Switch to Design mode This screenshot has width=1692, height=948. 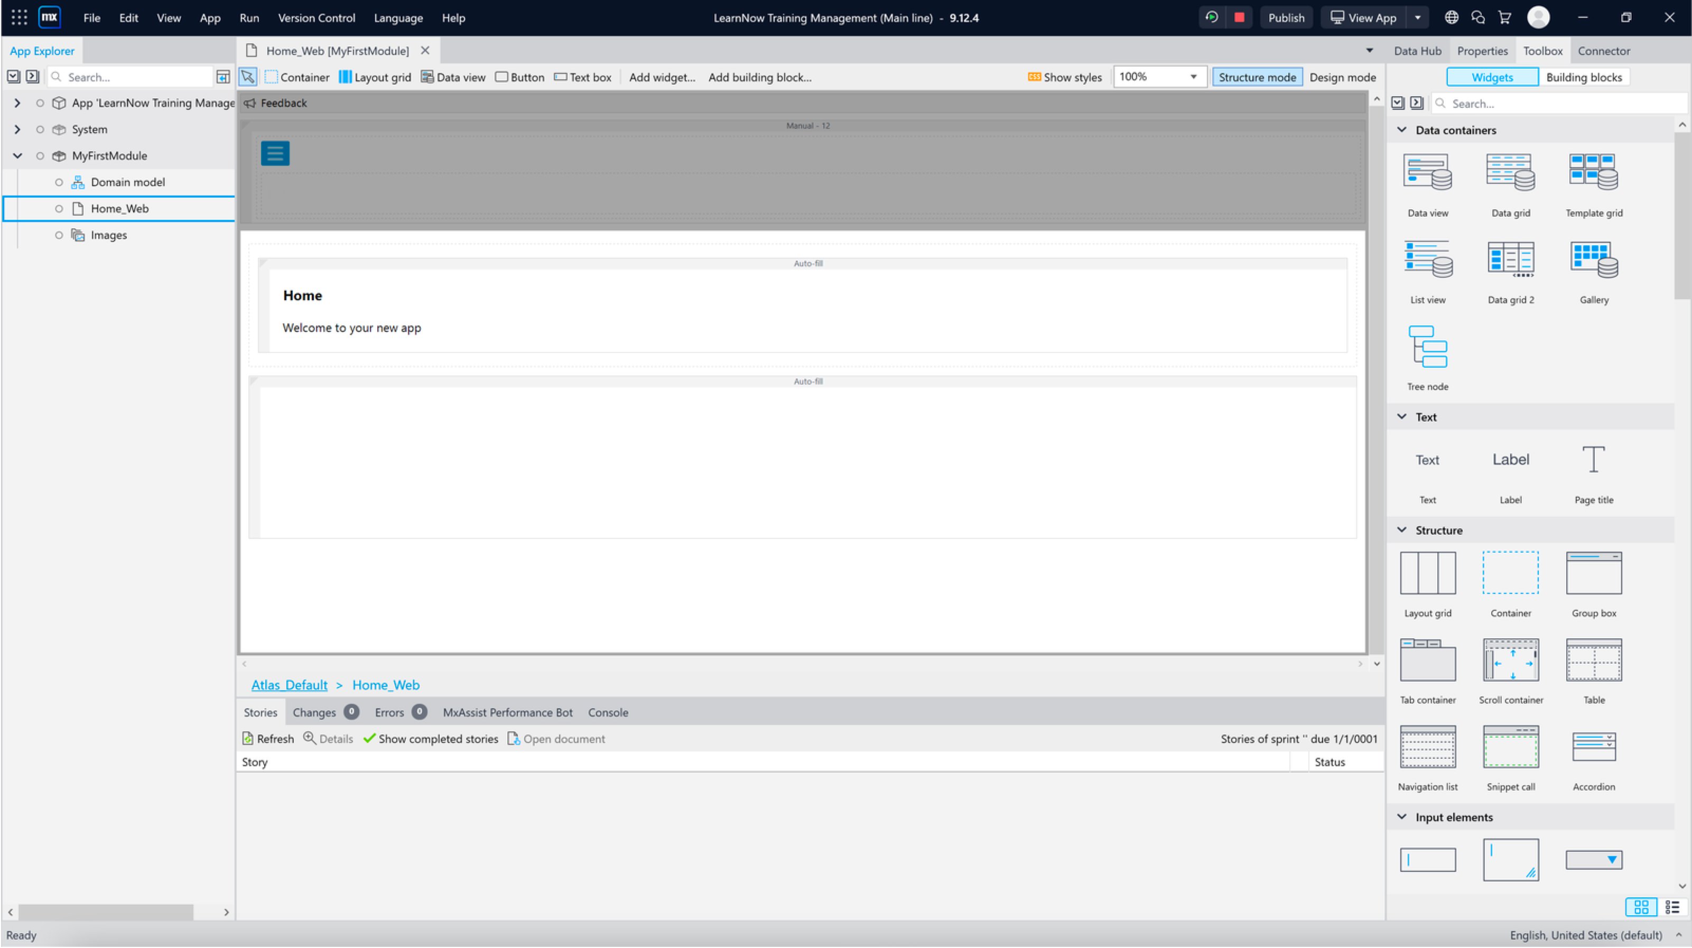[1342, 77]
